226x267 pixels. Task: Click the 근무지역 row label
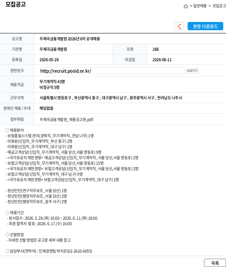tap(17, 98)
